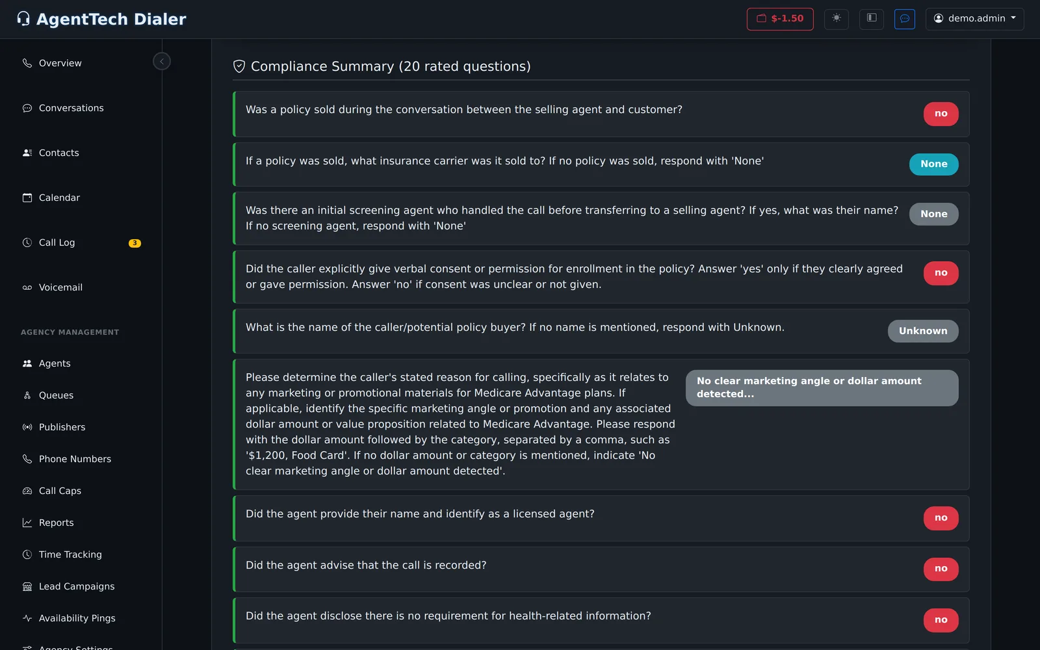Screen dimensions: 1040x650
Task: Select the 'What is the name of the caller' question
Action: [x=515, y=327]
